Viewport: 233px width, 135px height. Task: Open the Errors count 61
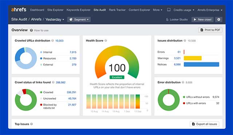click(x=179, y=52)
